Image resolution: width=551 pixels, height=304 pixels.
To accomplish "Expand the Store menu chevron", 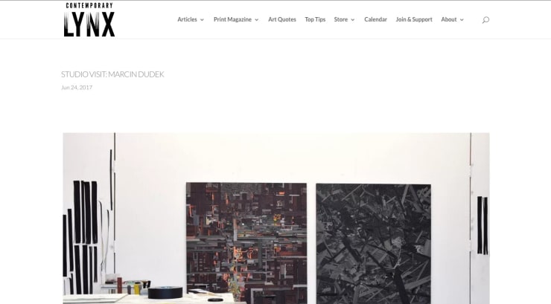I will (353, 20).
